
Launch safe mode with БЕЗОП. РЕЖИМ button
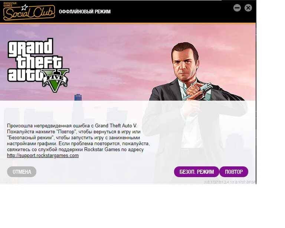pyautogui.click(x=196, y=172)
